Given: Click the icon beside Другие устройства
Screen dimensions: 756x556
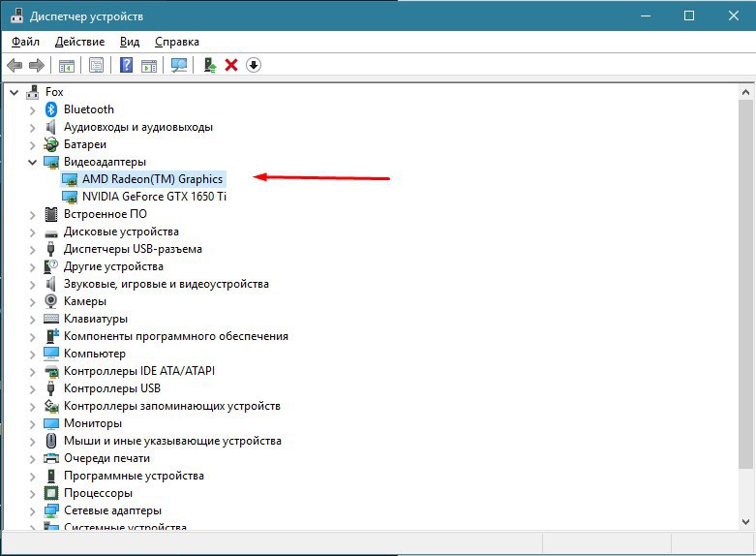Looking at the screenshot, I should (x=50, y=266).
